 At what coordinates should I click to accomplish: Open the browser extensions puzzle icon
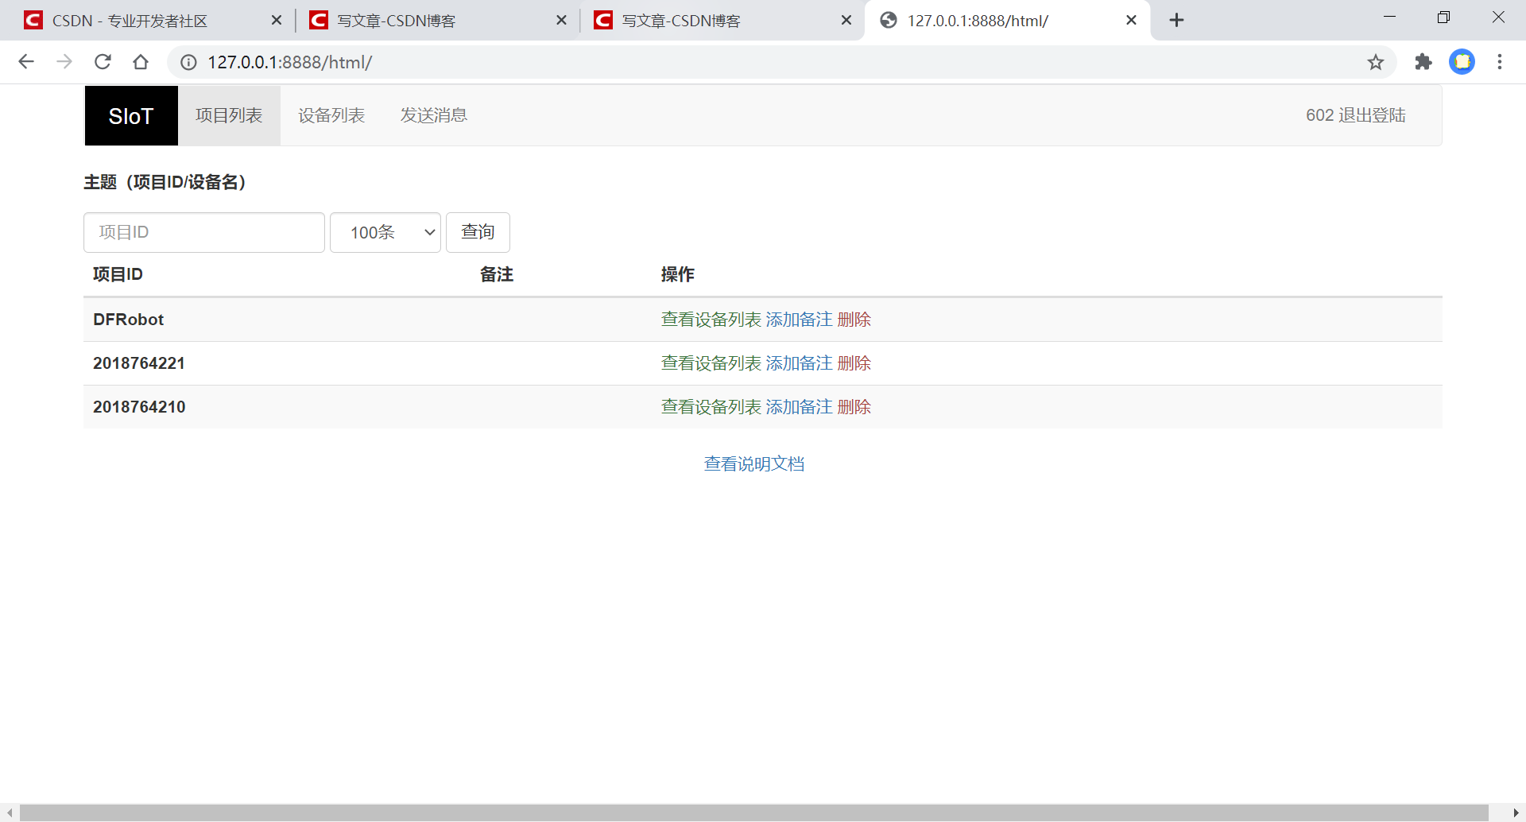[1423, 61]
